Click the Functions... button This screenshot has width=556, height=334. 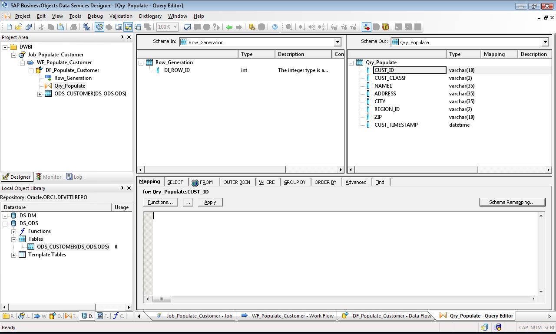click(x=160, y=202)
